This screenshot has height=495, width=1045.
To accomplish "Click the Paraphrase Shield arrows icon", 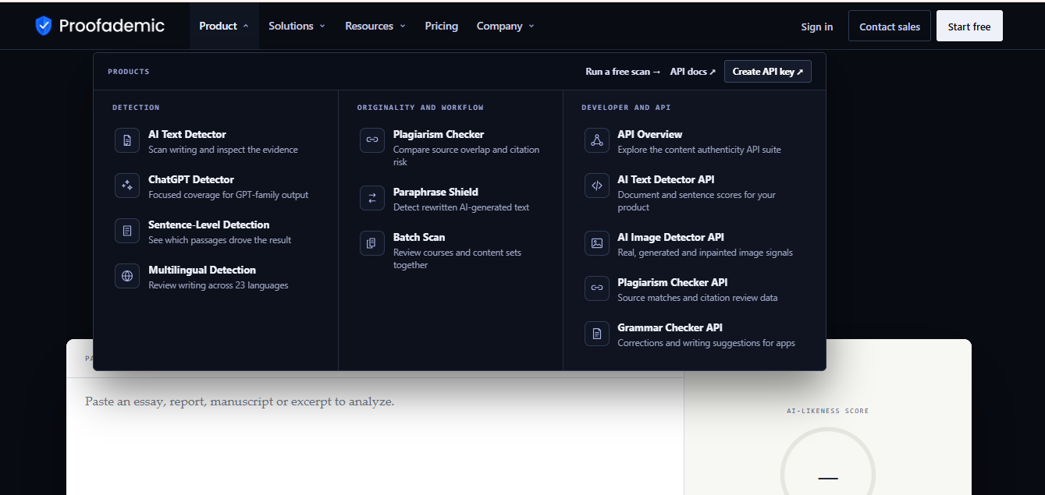I will (x=372, y=198).
